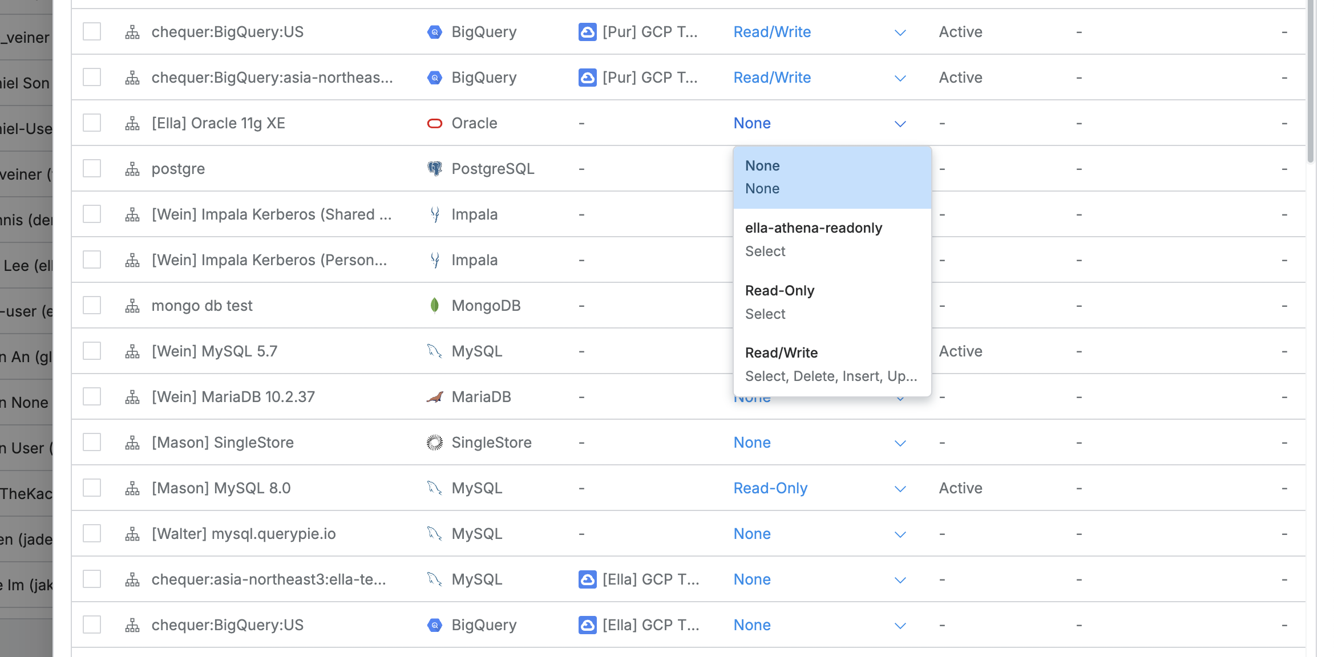Image resolution: width=1334 pixels, height=657 pixels.
Task: Click Active status on [Wein] MySQL 5.7 row
Action: pyautogui.click(x=961, y=351)
